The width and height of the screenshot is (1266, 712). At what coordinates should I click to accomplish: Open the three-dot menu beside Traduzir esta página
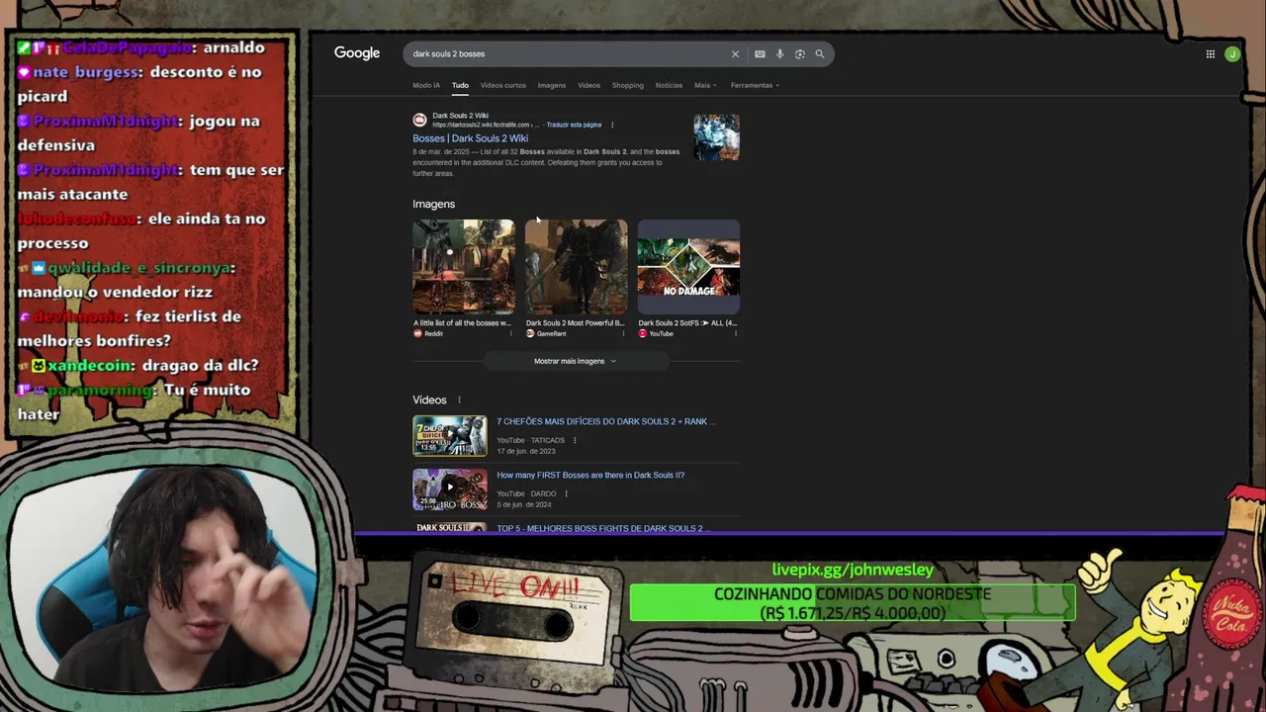(612, 125)
